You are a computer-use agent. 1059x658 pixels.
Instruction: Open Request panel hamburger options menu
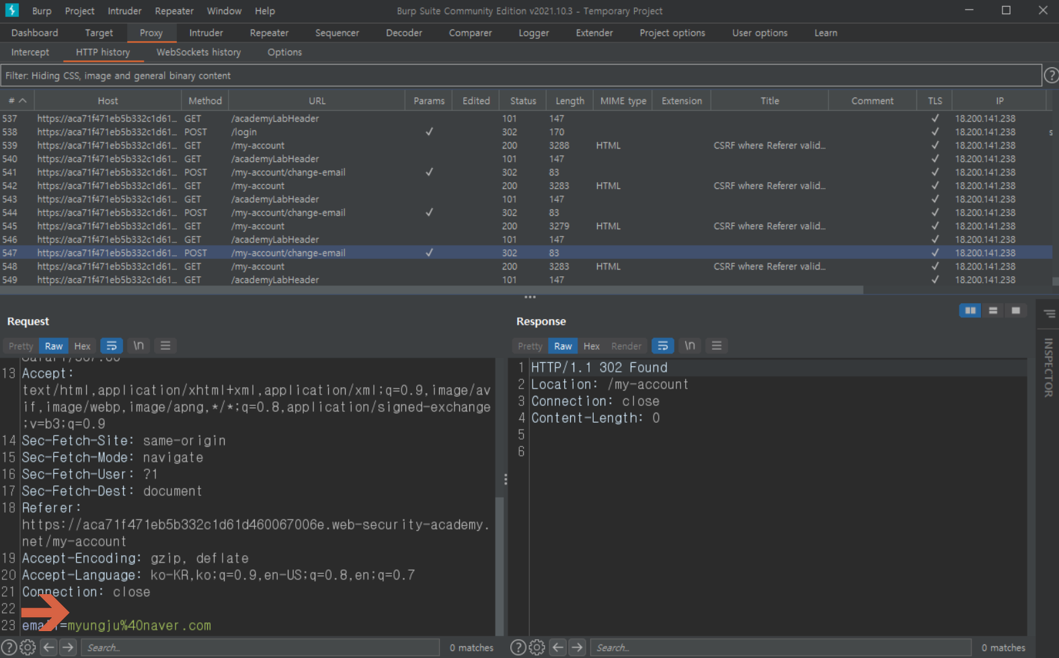(165, 345)
